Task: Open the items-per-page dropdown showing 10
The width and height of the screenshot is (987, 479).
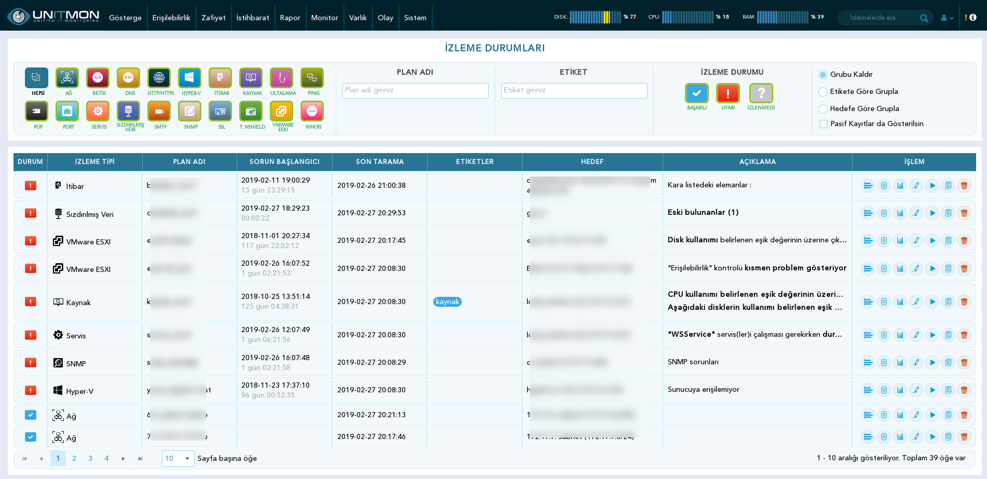Action: (178, 458)
